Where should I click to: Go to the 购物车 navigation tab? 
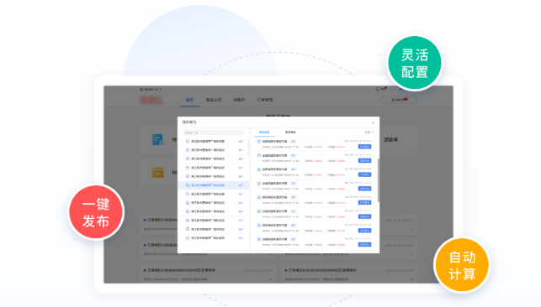[x=239, y=100]
